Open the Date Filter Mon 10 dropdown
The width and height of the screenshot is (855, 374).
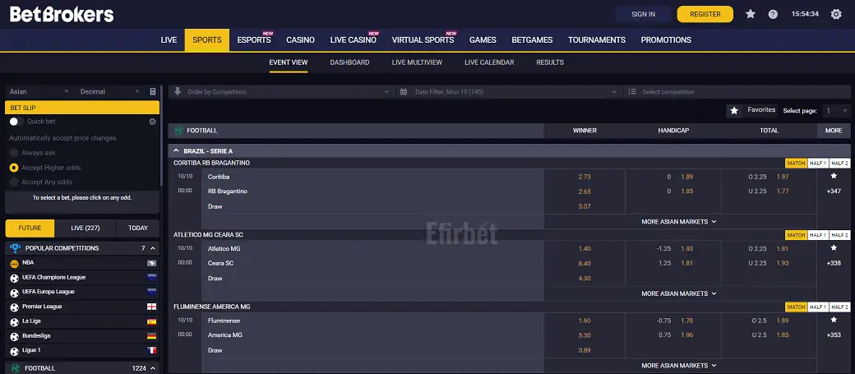pyautogui.click(x=509, y=91)
